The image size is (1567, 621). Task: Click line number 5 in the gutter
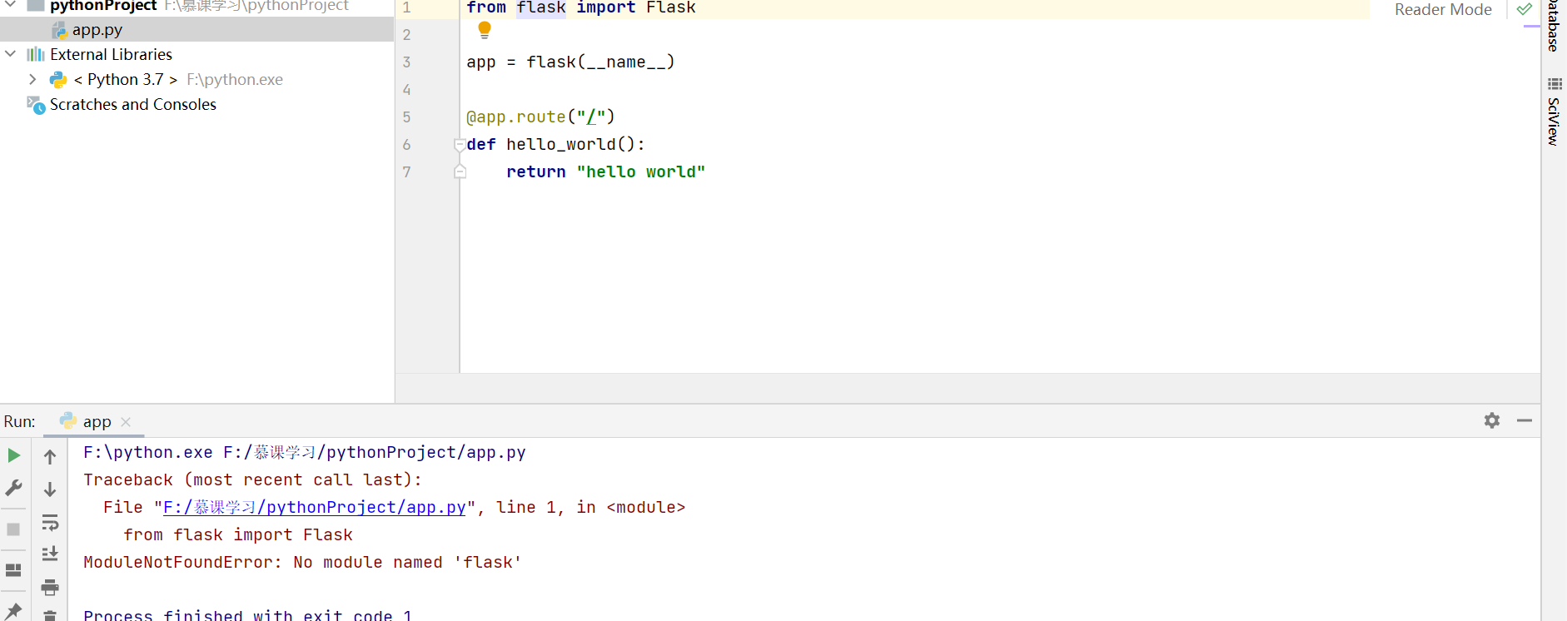pyautogui.click(x=406, y=117)
